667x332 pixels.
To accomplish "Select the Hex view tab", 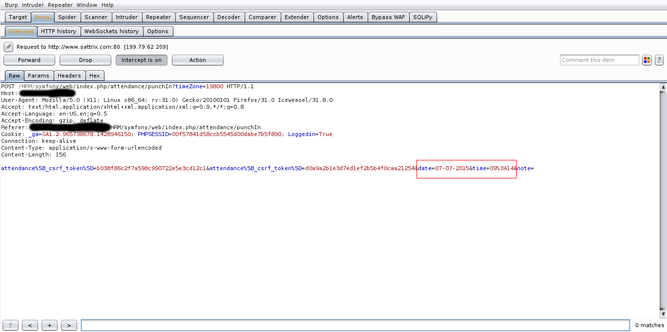I will pyautogui.click(x=94, y=76).
